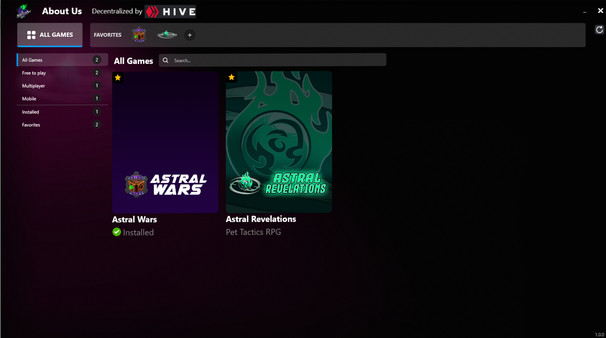Viewport: 606px width, 338px height.
Task: Click the All Games heading
Action: [133, 61]
